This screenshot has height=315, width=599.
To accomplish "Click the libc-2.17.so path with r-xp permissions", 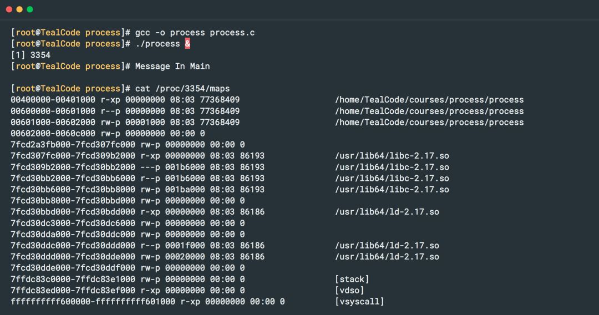I will coord(392,156).
